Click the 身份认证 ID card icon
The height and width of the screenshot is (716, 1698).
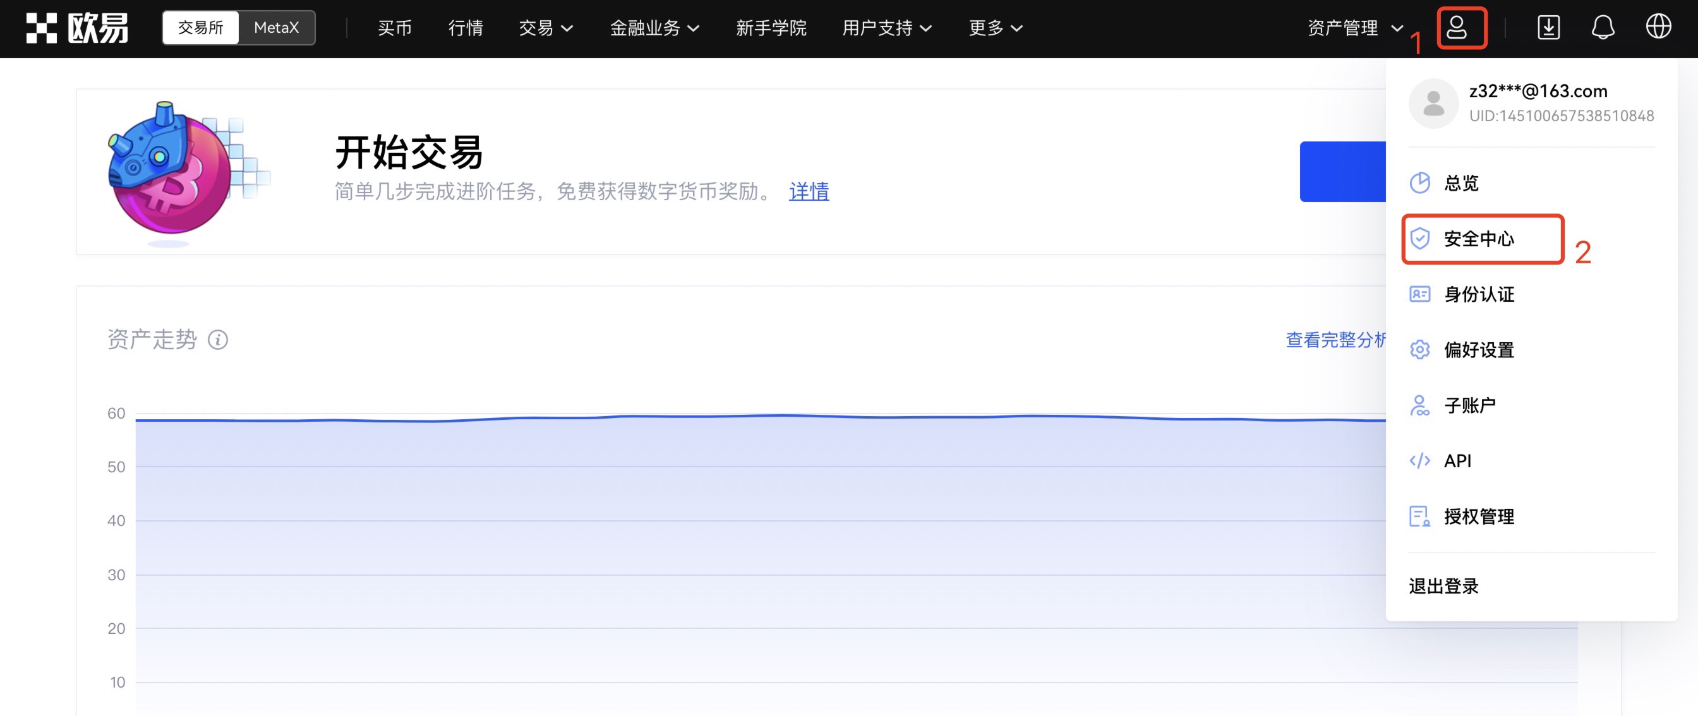pyautogui.click(x=1420, y=294)
